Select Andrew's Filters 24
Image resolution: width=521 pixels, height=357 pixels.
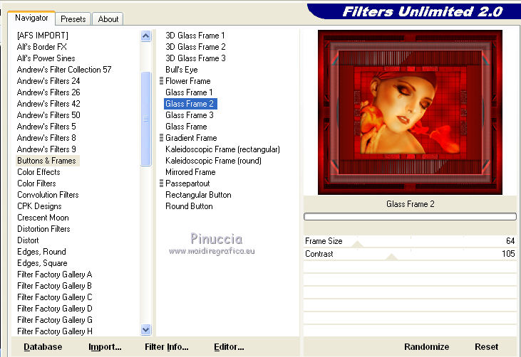[48, 81]
